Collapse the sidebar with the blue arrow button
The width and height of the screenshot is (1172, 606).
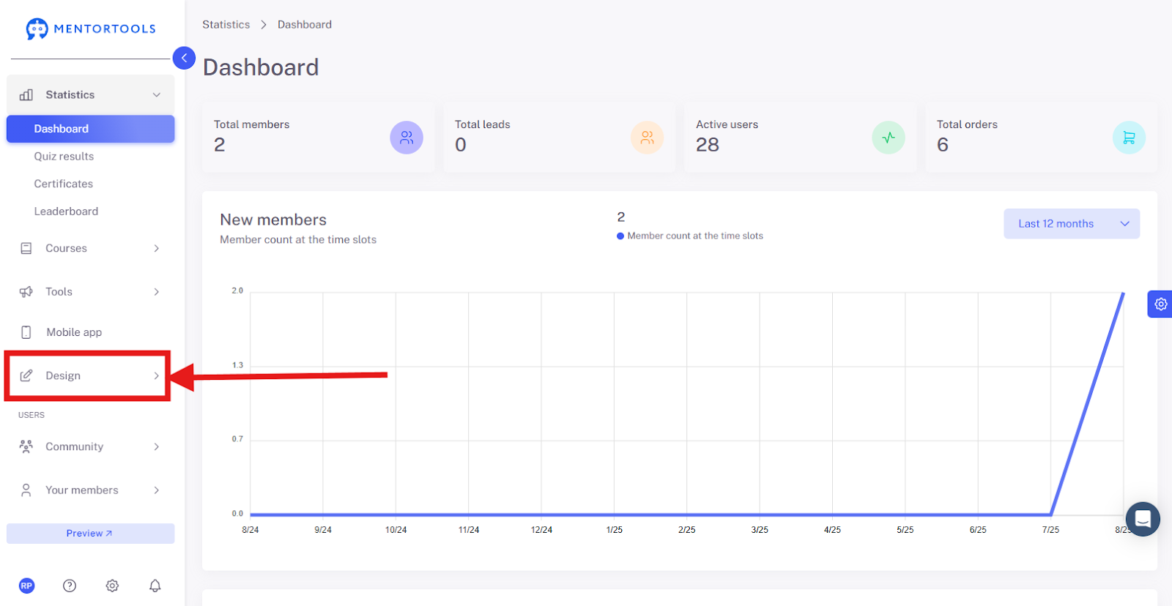[184, 58]
